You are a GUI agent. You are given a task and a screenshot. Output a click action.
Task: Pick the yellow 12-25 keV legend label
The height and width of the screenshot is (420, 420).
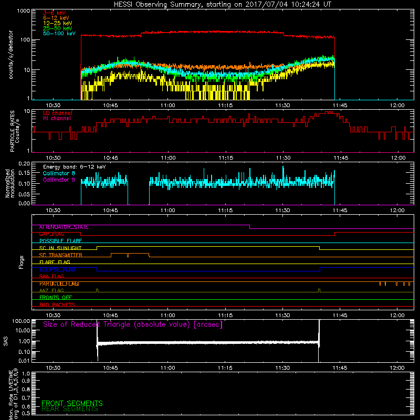point(58,23)
